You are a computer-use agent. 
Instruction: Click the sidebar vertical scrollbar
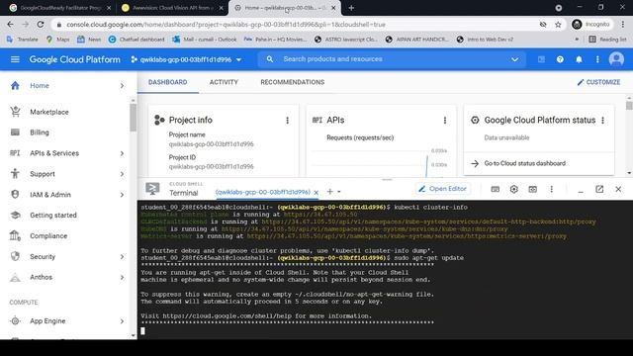pyautogui.click(x=134, y=117)
